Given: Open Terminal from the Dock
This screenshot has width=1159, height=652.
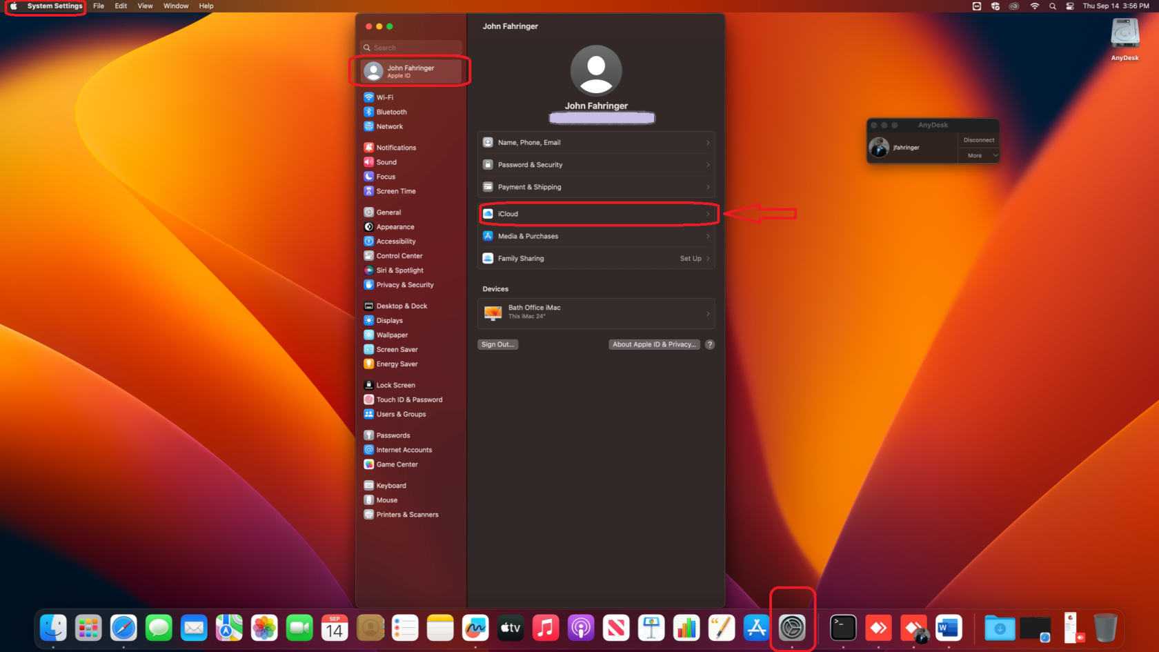Looking at the screenshot, I should pyautogui.click(x=843, y=628).
